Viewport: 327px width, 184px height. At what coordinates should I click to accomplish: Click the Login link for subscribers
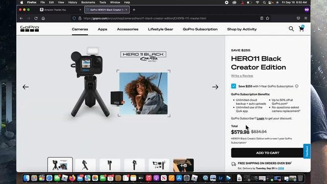(x=260, y=119)
